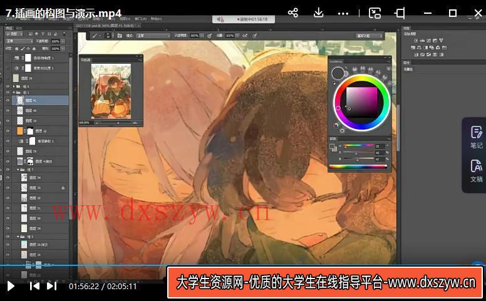Viewport: 486px width, 301px height.
Task: Open the 笔记 notes side button
Action: (477, 137)
